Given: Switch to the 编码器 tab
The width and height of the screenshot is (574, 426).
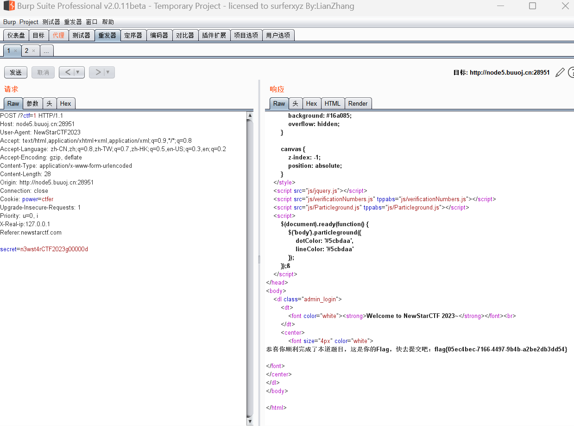Looking at the screenshot, I should 159,35.
